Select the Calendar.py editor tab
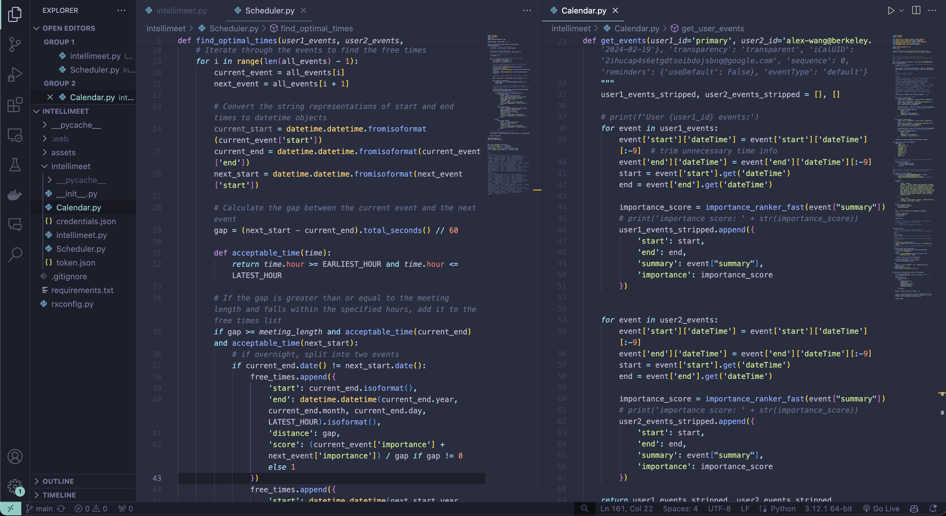The image size is (946, 516). (584, 11)
